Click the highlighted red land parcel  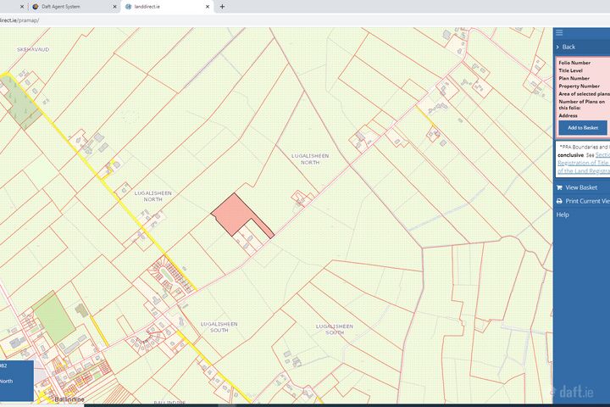point(232,212)
